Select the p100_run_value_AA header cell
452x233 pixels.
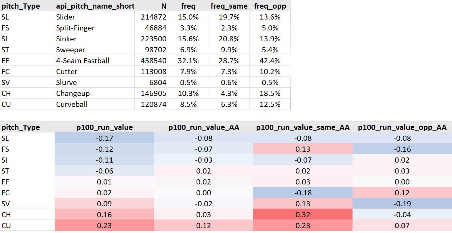pyautogui.click(x=203, y=127)
